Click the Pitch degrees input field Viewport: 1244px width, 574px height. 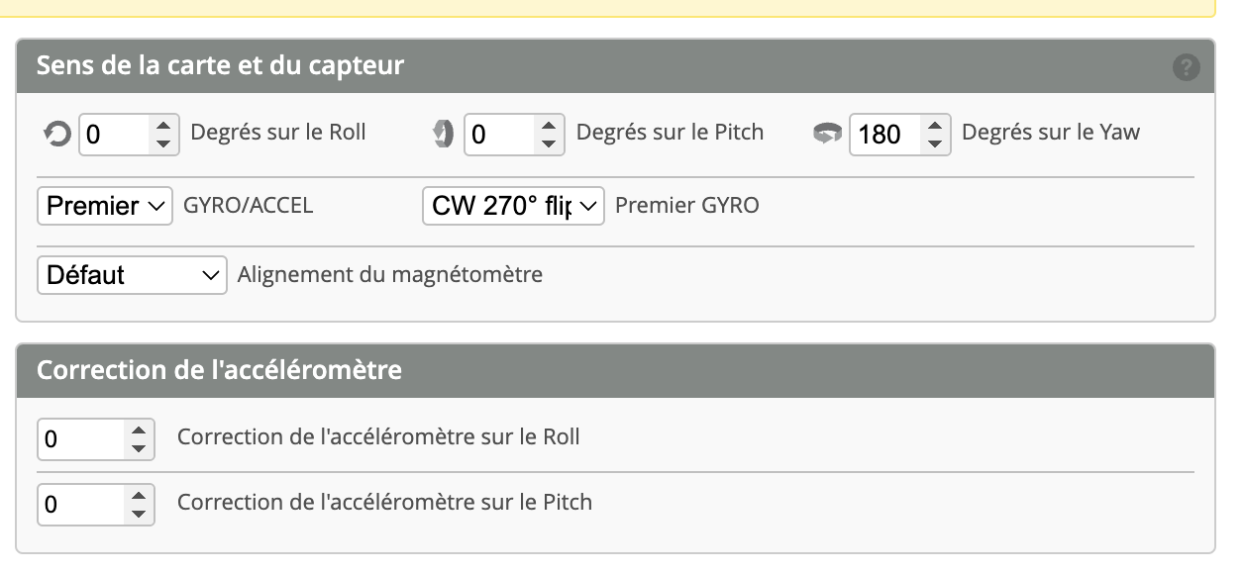pos(499,135)
